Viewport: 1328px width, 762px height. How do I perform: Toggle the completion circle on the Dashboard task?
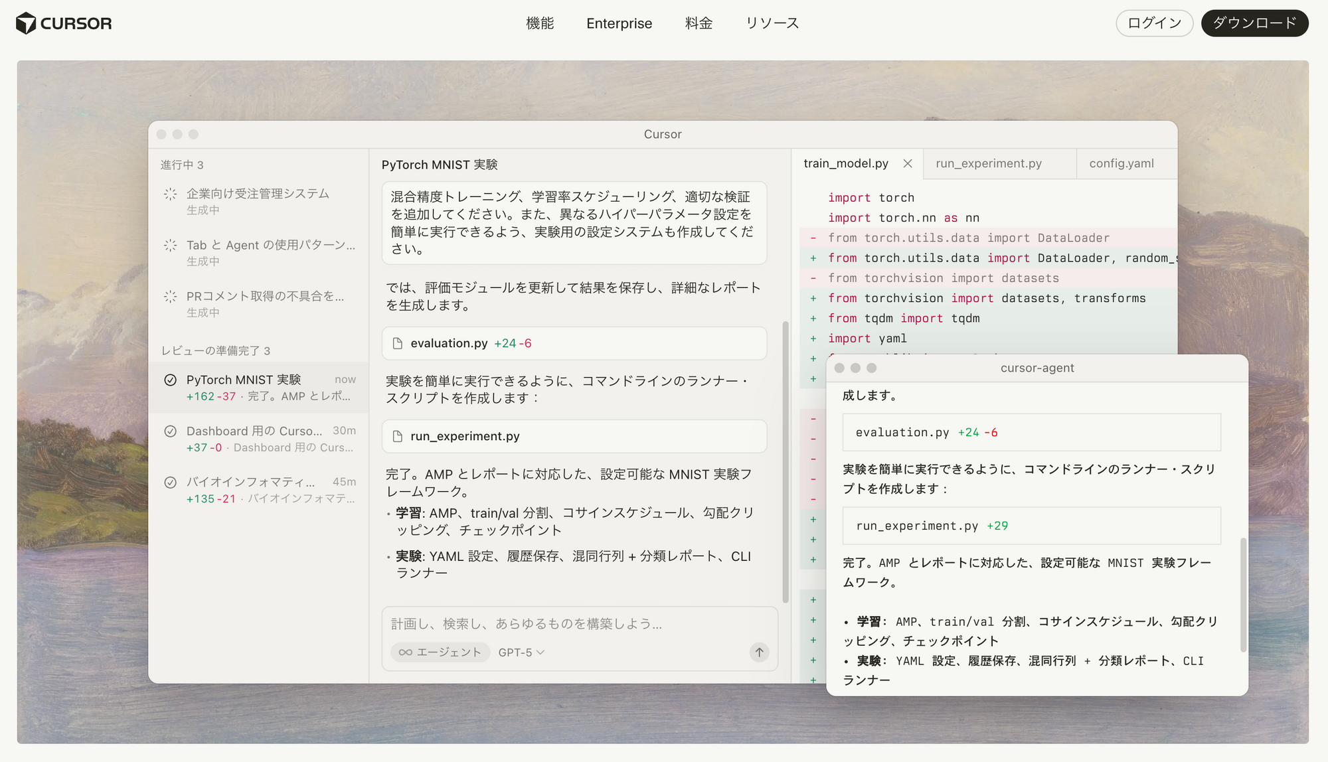(x=170, y=431)
